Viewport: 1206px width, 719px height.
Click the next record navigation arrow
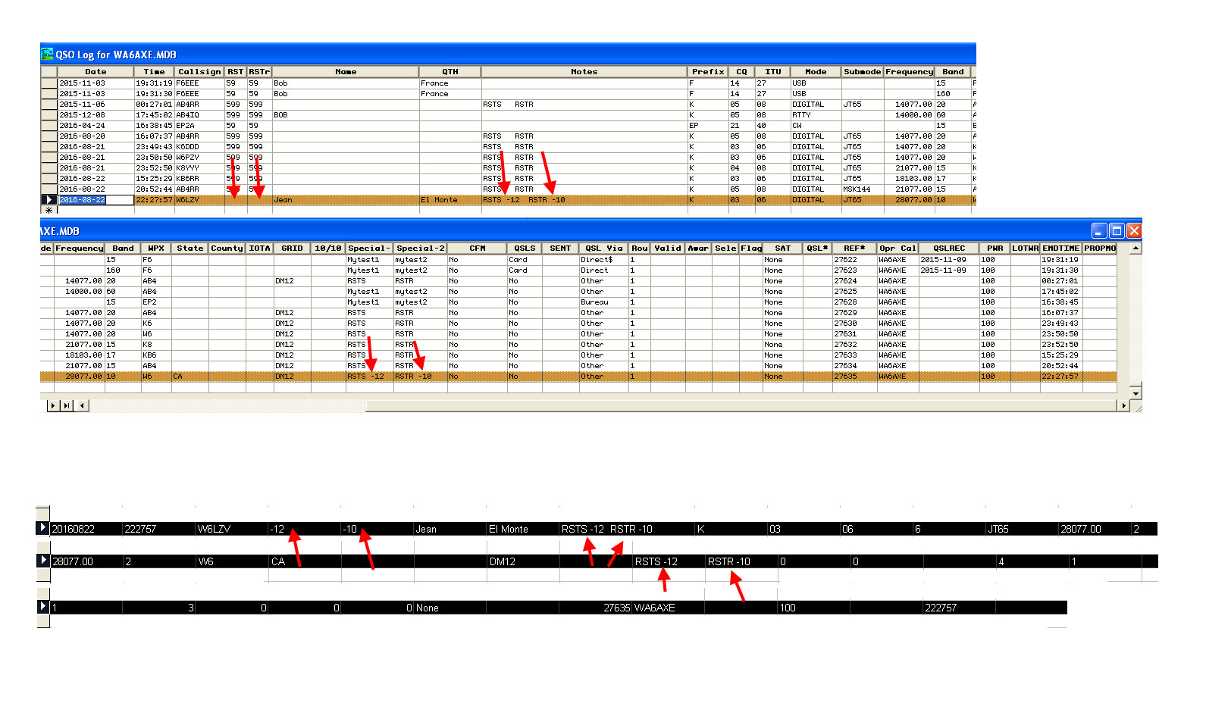click(53, 406)
